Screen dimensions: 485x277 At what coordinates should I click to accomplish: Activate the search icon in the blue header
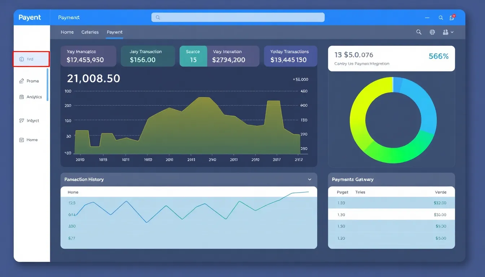[x=441, y=17]
